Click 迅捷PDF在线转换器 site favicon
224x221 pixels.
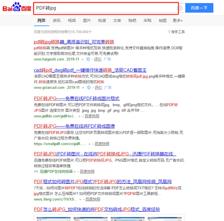pos(36,171)
